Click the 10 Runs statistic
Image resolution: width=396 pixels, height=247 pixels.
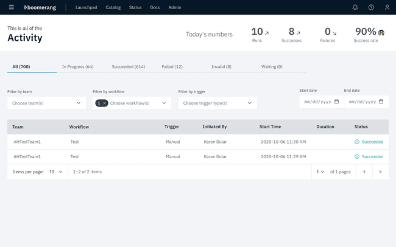(x=260, y=35)
